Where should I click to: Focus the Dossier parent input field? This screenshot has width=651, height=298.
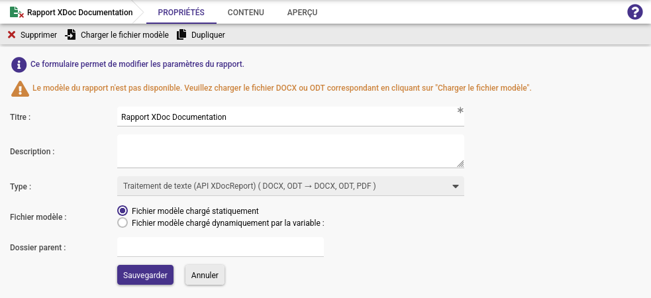point(221,247)
